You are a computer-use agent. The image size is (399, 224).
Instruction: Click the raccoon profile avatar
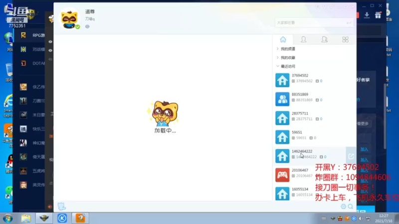point(69,19)
